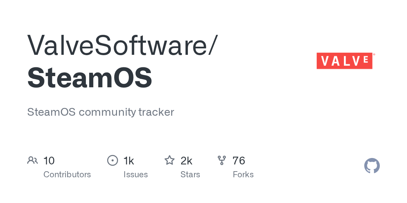The height and width of the screenshot is (203, 407).
Task: Click the issue count "1k"
Action: point(129,161)
